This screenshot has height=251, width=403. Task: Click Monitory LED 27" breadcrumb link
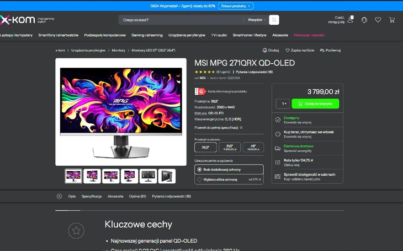coord(153,51)
